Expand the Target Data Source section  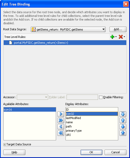pyautogui.click(x=4, y=144)
